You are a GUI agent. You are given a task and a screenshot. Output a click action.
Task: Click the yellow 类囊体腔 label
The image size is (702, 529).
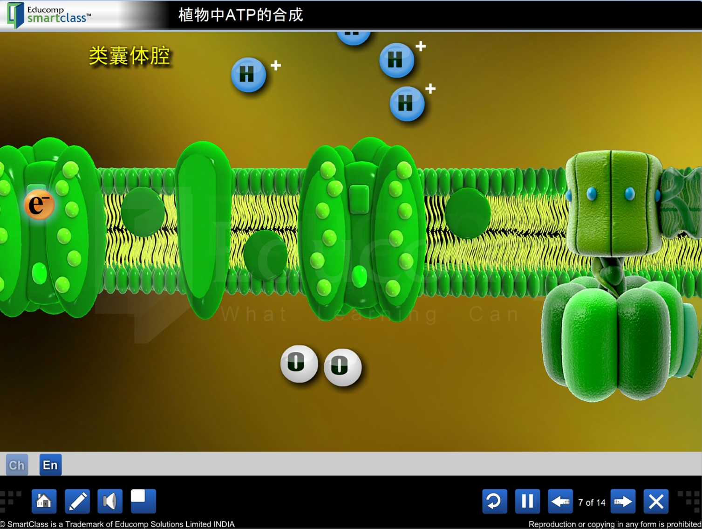(129, 56)
